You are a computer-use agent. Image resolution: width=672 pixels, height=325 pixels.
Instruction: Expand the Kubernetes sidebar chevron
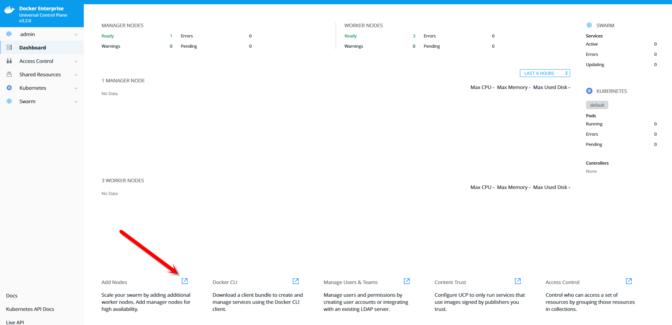click(76, 88)
